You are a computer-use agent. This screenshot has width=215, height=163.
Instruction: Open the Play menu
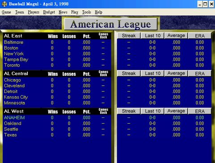click(x=75, y=12)
